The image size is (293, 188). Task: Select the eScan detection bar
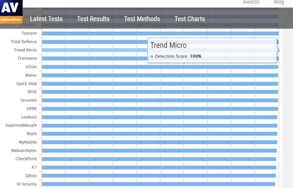160,67
